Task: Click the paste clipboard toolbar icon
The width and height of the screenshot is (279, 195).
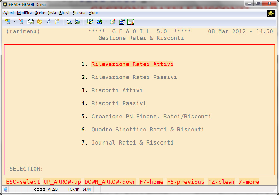Action: [x=57, y=21]
